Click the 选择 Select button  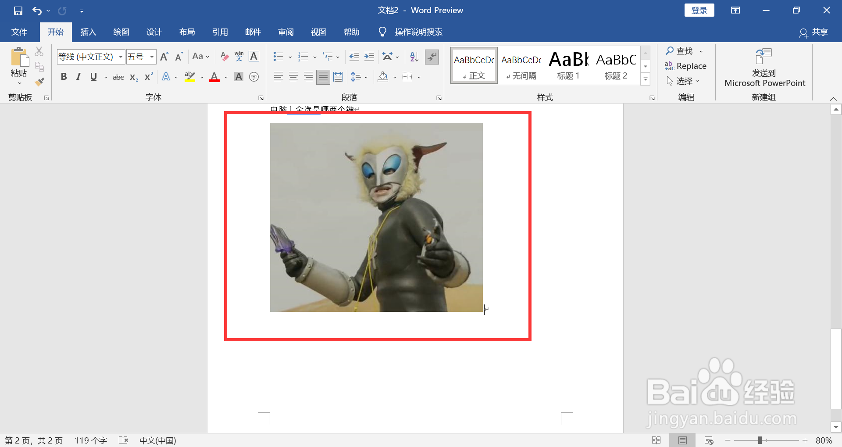(682, 81)
